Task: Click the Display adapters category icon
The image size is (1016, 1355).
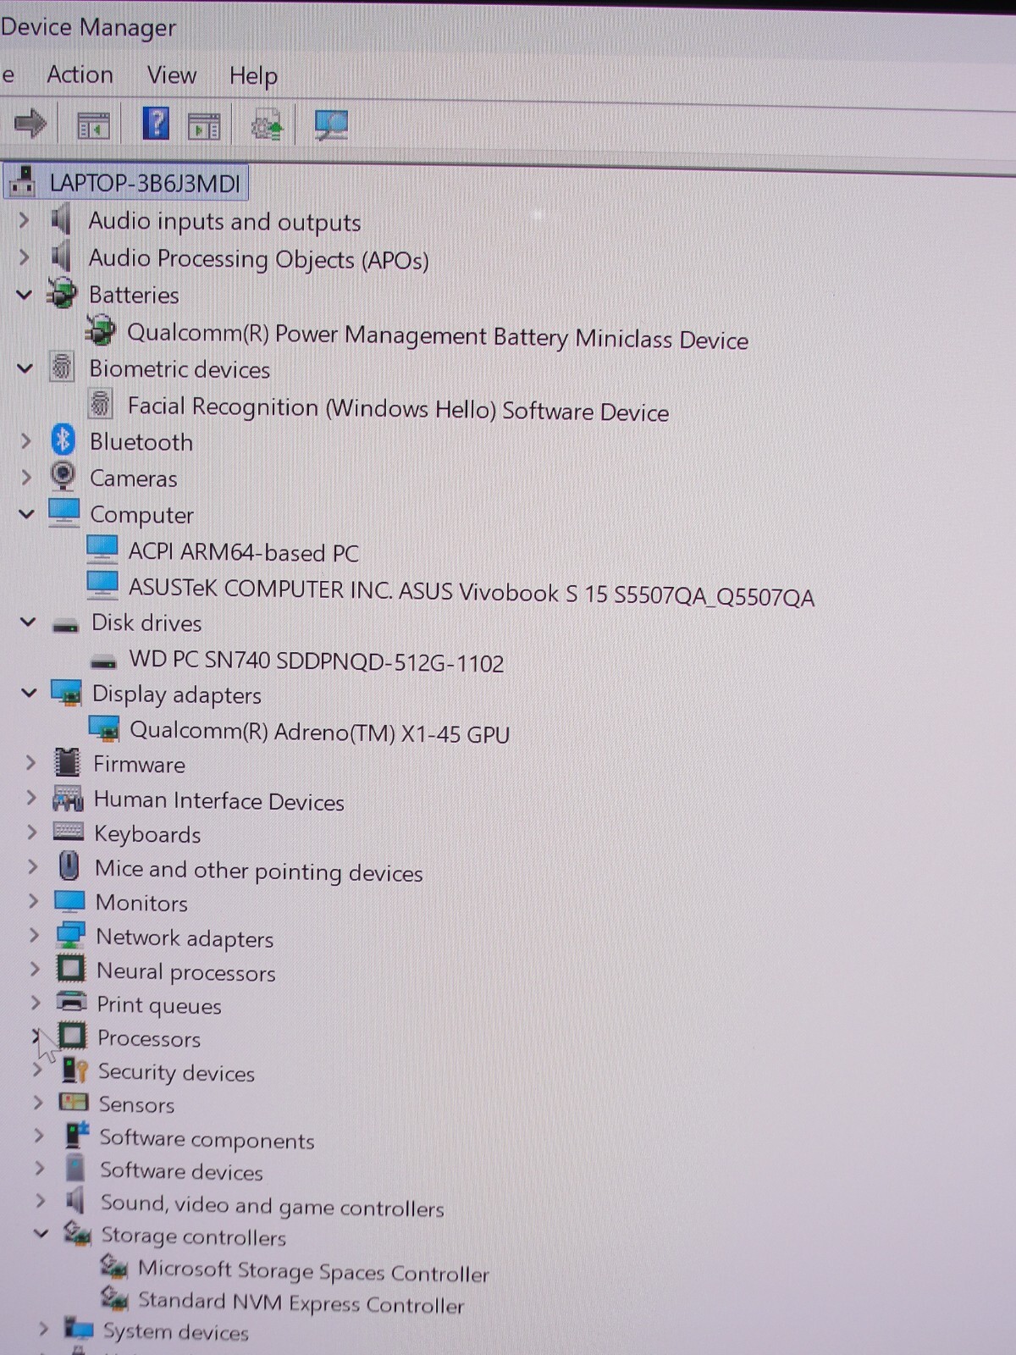Action: click(x=66, y=692)
